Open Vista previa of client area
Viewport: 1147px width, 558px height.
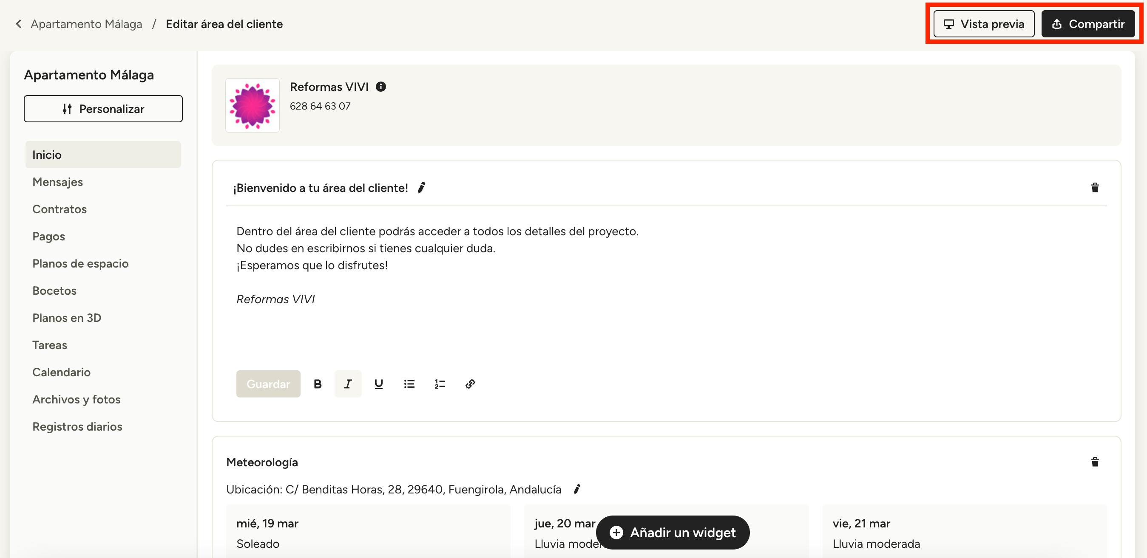pos(984,24)
